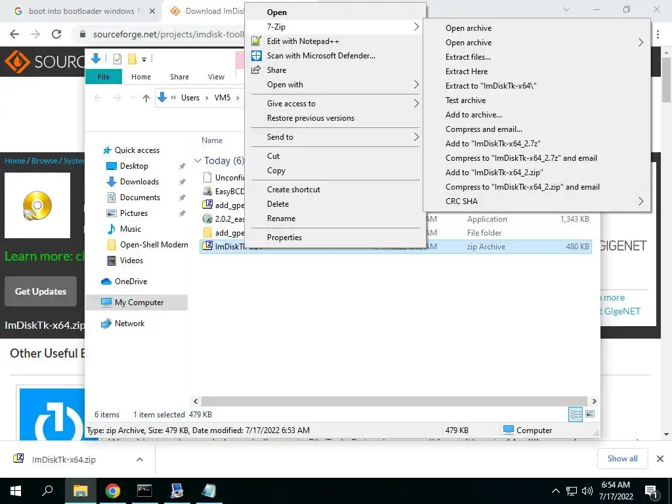Expand the CRC SHA submenu
Image resolution: width=672 pixels, height=504 pixels.
coord(641,201)
